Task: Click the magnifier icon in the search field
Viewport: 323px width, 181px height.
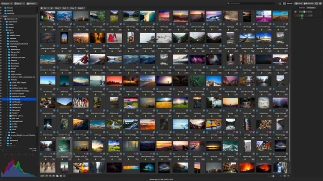Action: (x=229, y=4)
